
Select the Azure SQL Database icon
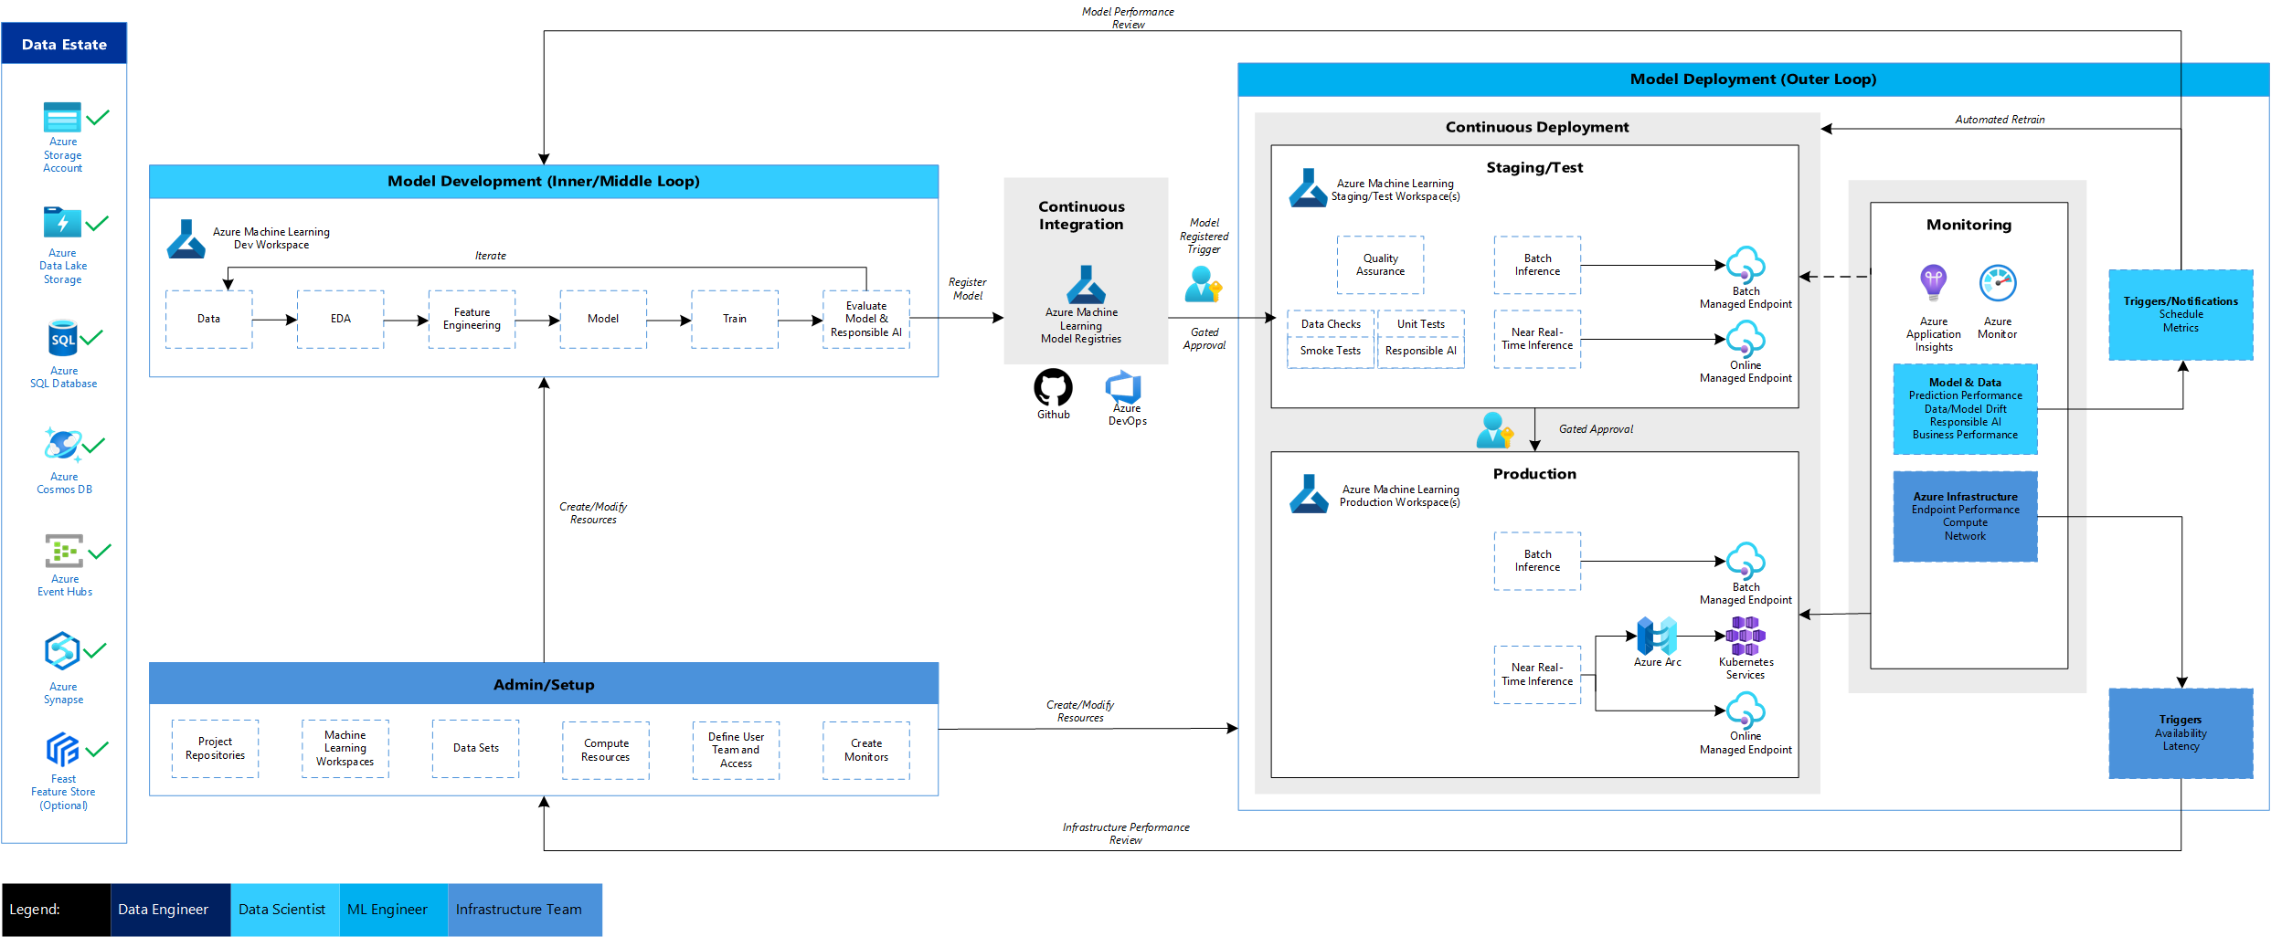tap(63, 338)
